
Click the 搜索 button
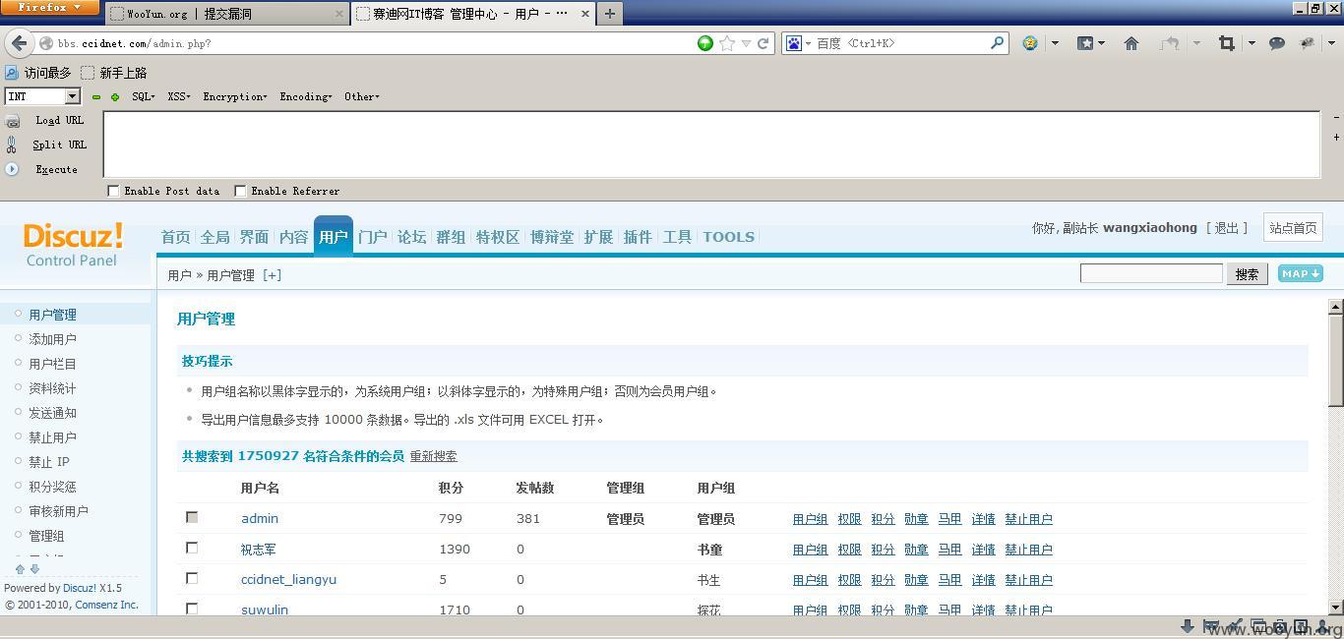pyautogui.click(x=1247, y=274)
